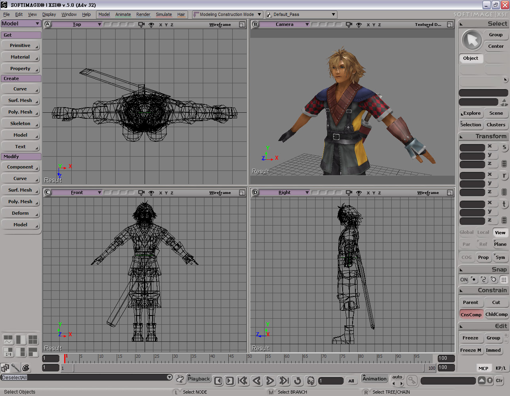Screen dimensions: 510x396
Task: Click the snap-to-surfaces circle icon
Action: pyautogui.click(x=494, y=280)
